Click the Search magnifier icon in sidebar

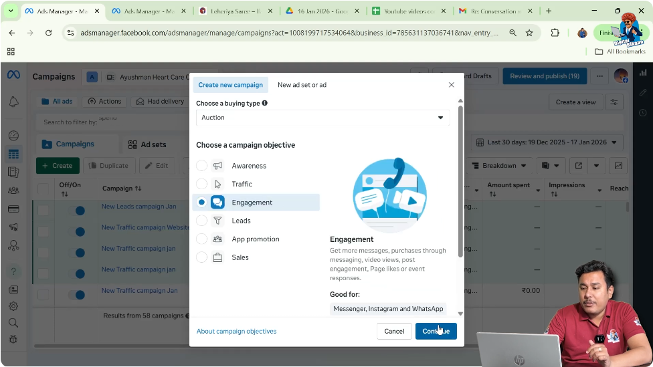coord(13,323)
